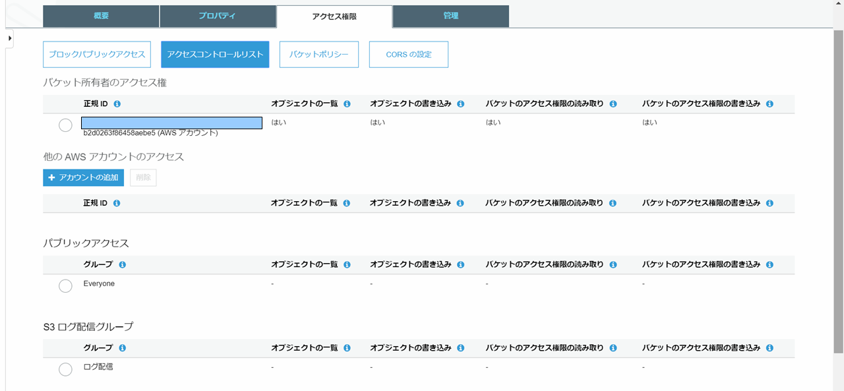Click はい under バケットのアクセス権限の書き込み for owner
Image resolution: width=844 pixels, height=391 pixels.
click(650, 123)
